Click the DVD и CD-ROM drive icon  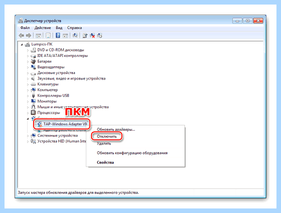coord(34,50)
